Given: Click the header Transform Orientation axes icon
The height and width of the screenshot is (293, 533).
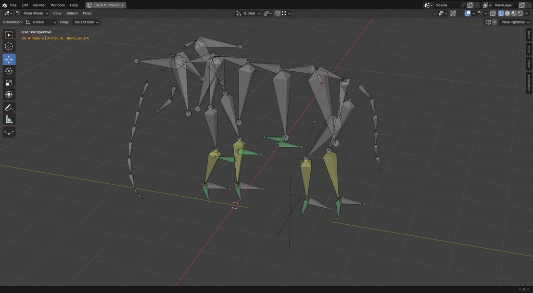Looking at the screenshot, I should coord(238,13).
